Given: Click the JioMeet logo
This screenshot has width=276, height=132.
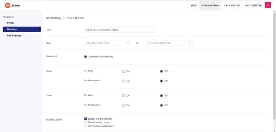Looking at the screenshot, I should coord(13,6).
